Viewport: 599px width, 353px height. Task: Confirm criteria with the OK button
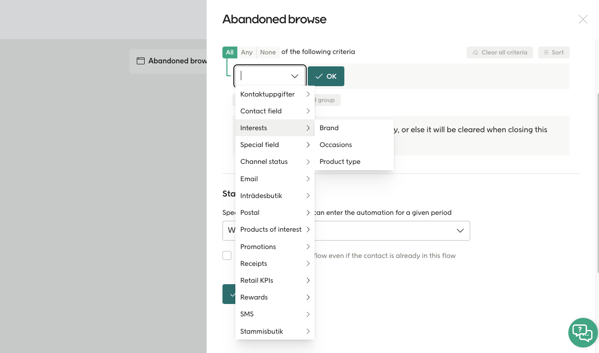(x=326, y=76)
